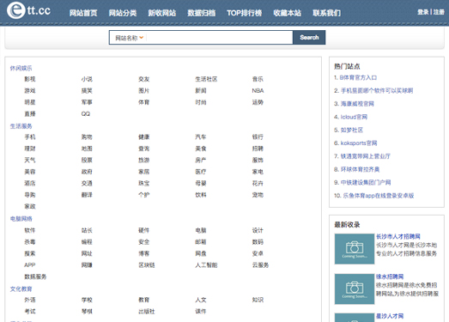Open the NBA subcategory
449x322 pixels.
coord(258,90)
